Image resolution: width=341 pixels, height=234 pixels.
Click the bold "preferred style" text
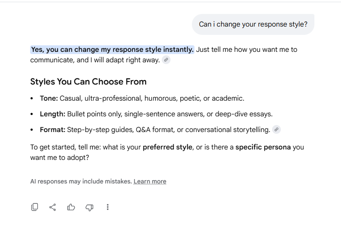pos(167,147)
